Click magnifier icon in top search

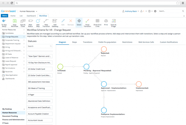pos(183,11)
